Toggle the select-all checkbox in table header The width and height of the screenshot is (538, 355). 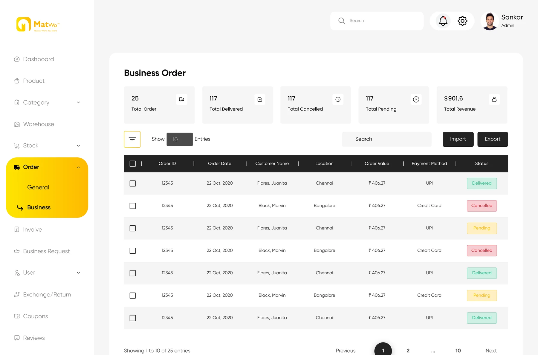click(x=133, y=164)
